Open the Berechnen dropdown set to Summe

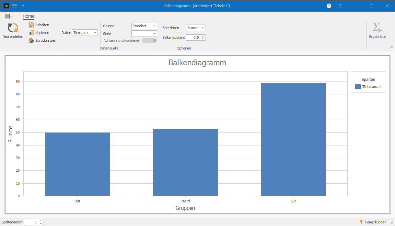click(x=203, y=28)
